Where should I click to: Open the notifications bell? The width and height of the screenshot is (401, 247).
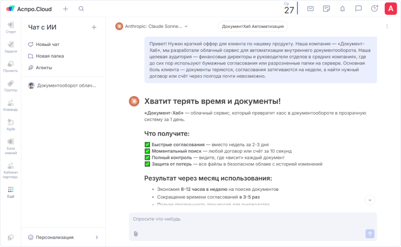click(343, 9)
